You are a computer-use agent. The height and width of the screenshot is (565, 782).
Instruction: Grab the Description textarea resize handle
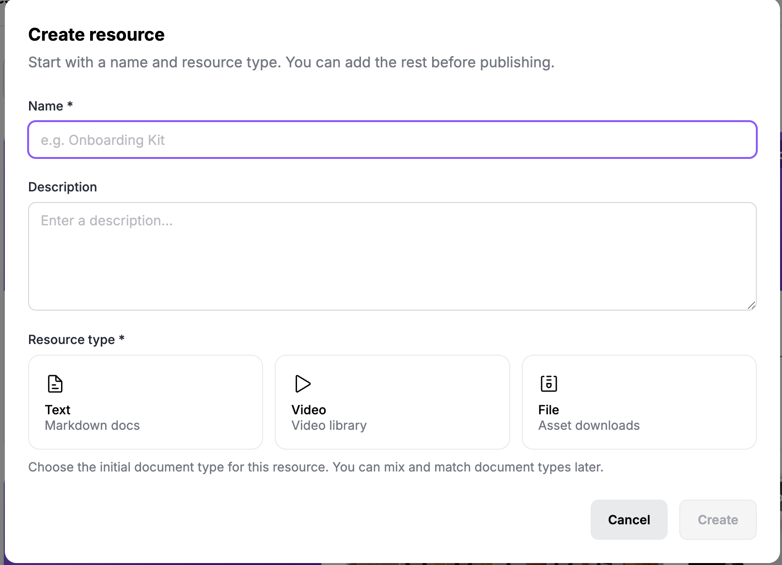click(x=751, y=305)
